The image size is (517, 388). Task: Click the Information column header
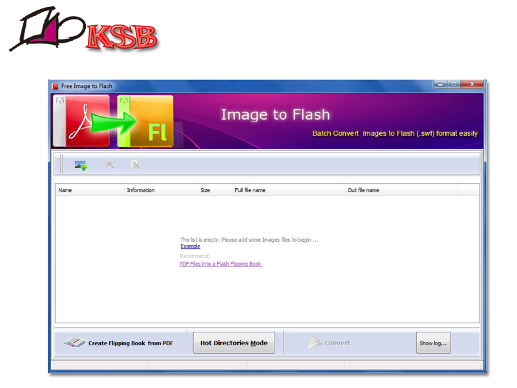pyautogui.click(x=161, y=190)
